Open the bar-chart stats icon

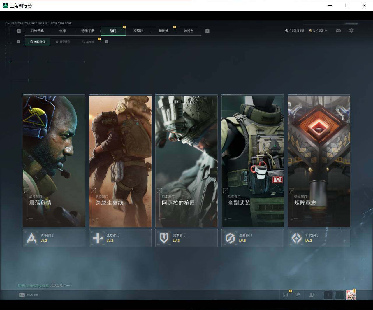286,295
